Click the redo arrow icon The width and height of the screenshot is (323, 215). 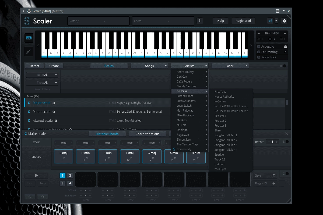pos(43,197)
